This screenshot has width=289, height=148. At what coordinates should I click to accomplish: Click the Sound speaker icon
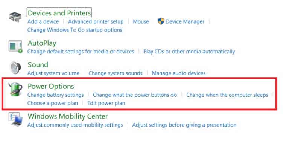pos(15,68)
